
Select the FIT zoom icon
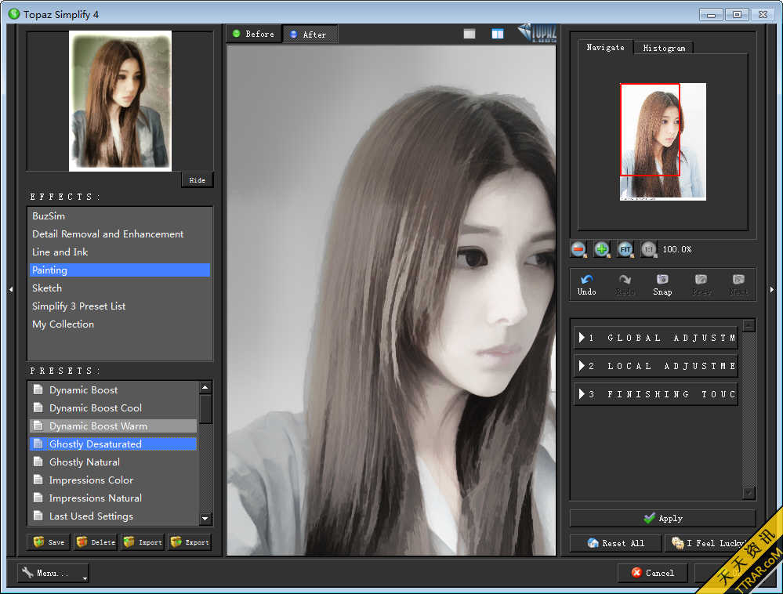[x=625, y=248]
